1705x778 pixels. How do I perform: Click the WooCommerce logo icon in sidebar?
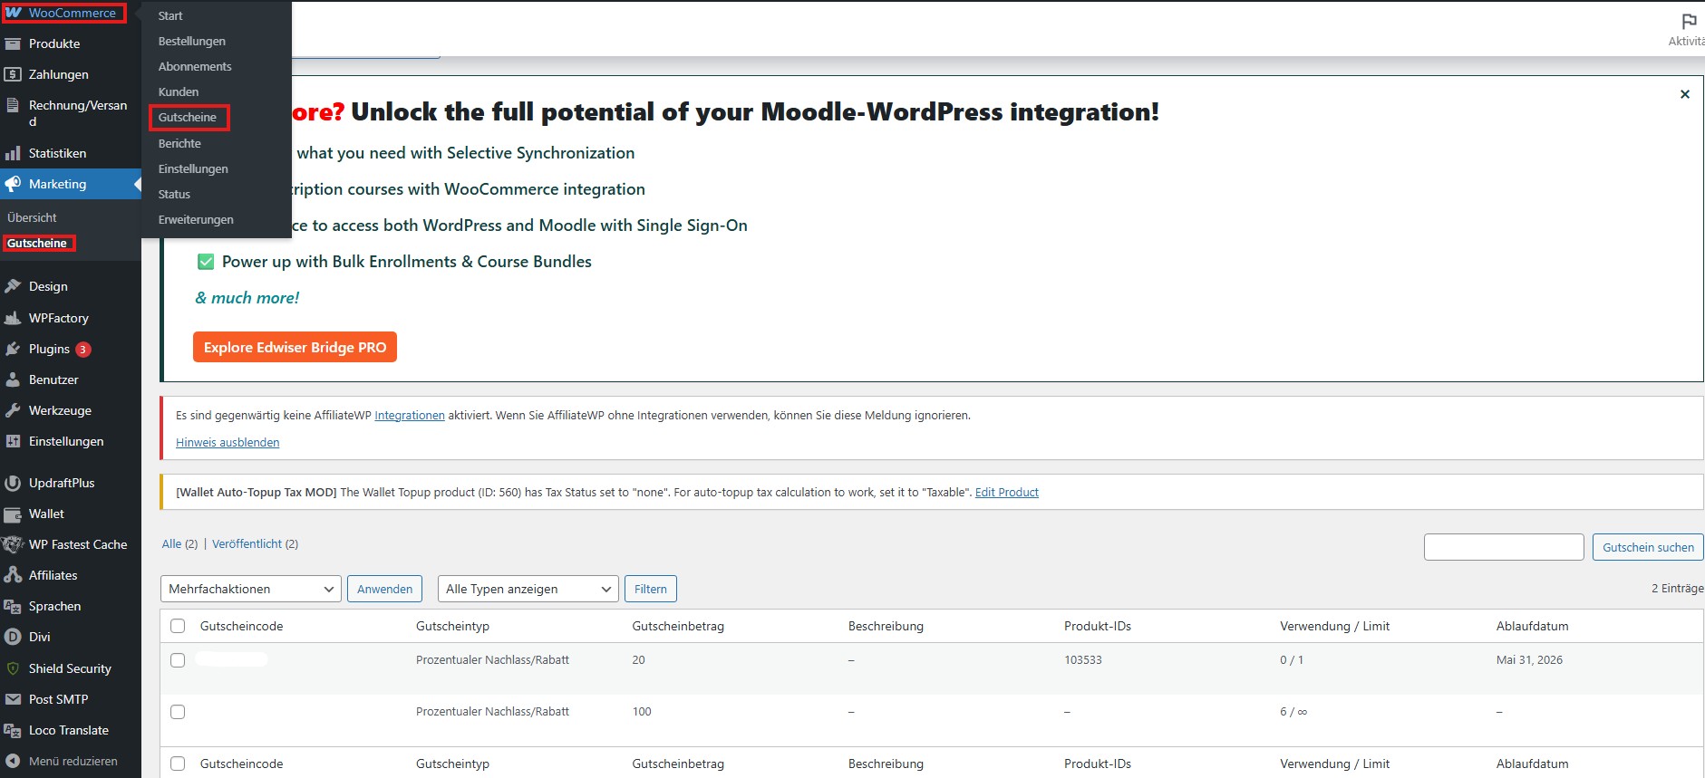[14, 13]
